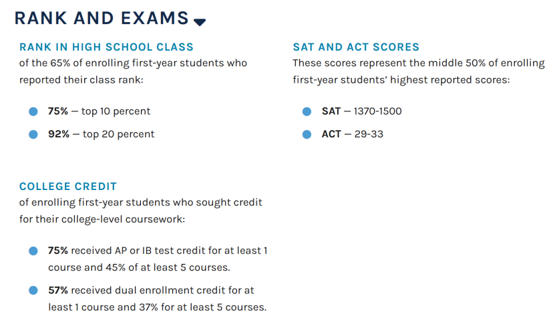Click the bold 75% AP or IB figure

pos(58,251)
